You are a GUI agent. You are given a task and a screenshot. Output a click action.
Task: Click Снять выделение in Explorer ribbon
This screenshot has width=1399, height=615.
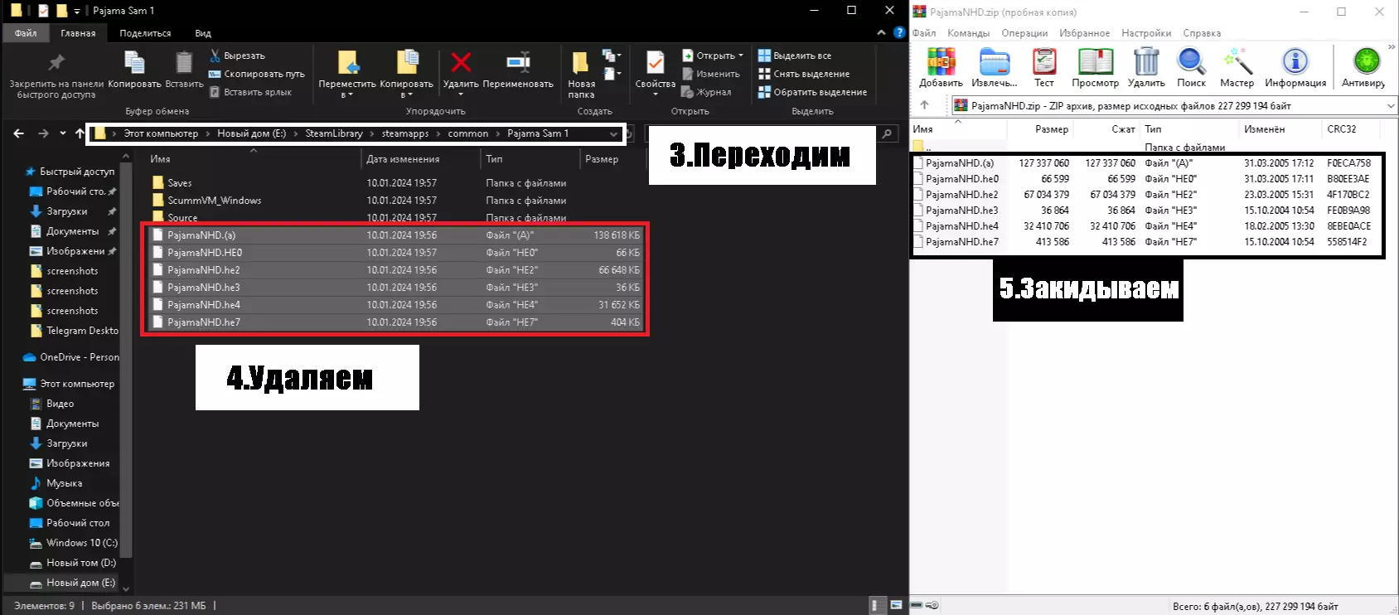pyautogui.click(x=804, y=74)
